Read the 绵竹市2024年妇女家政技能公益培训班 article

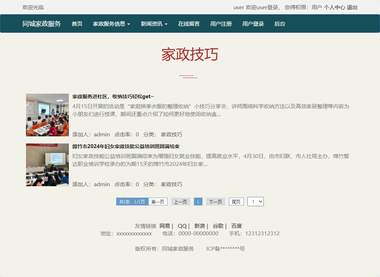(125, 146)
